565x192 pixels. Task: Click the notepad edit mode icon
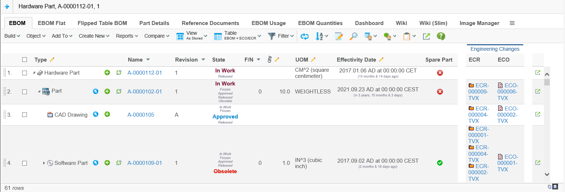[339, 36]
